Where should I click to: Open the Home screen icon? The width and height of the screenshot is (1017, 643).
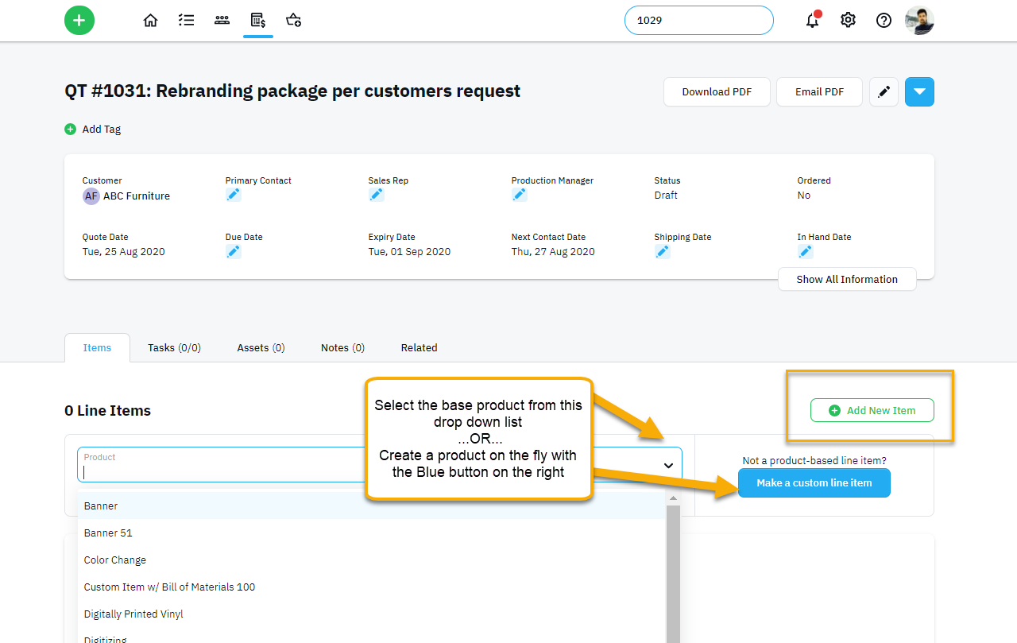150,20
